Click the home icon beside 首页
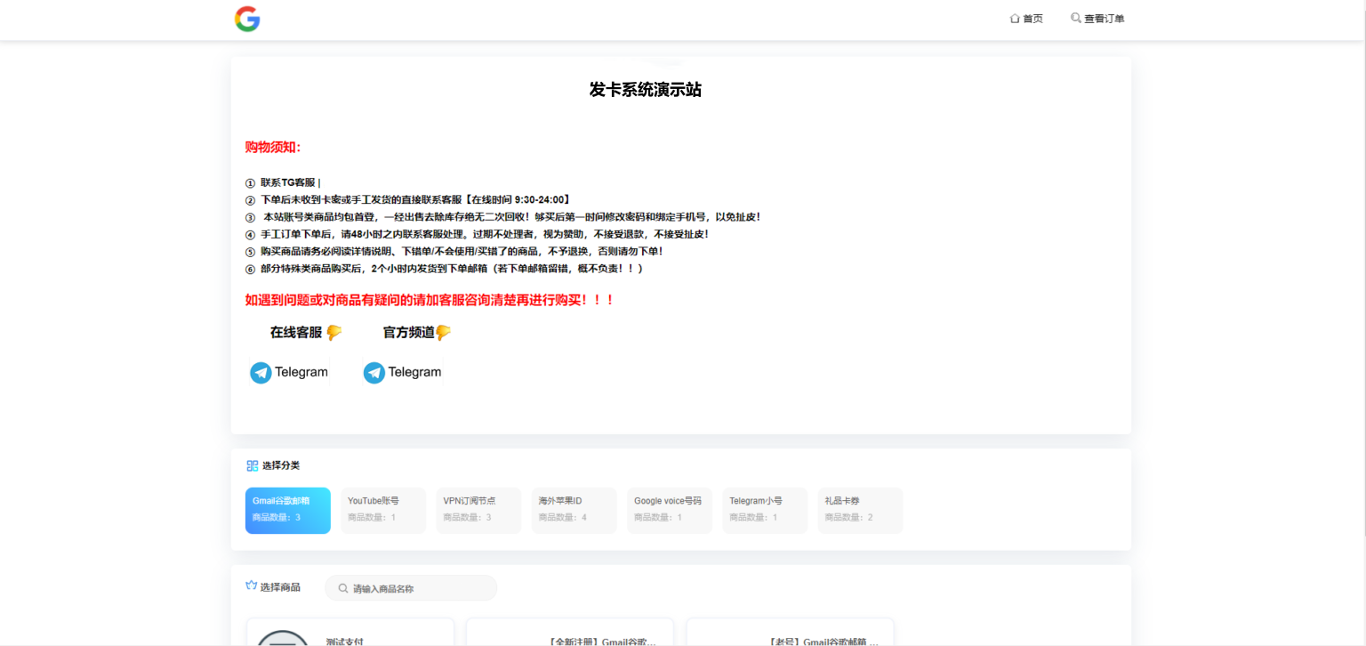The image size is (1366, 646). [1015, 19]
